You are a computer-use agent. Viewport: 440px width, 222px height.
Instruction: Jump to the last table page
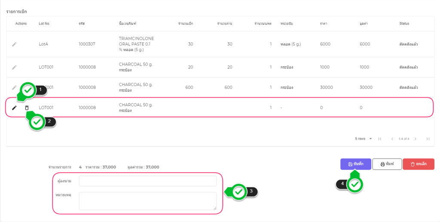(428, 139)
